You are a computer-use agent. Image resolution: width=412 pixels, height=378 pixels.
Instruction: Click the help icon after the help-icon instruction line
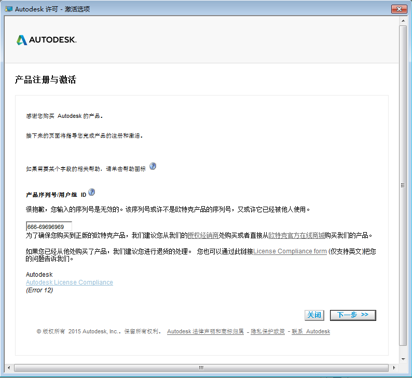(153, 166)
